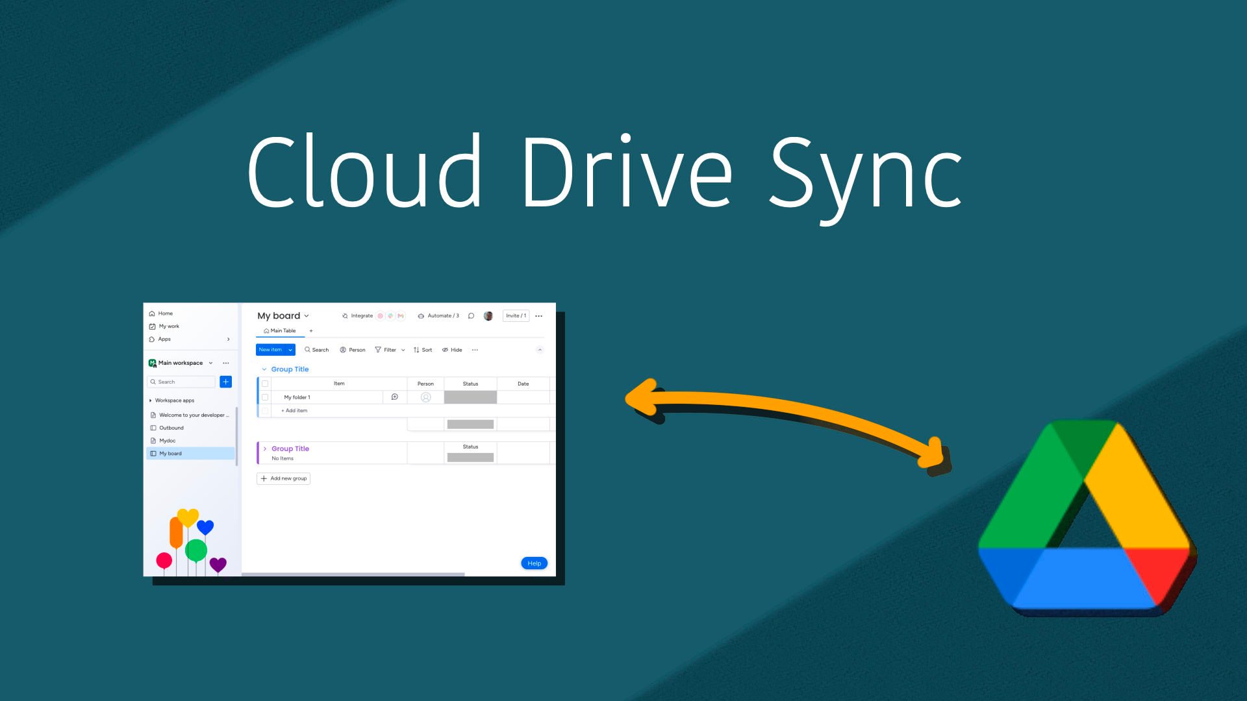Tick the select-all header checkbox
This screenshot has height=701, width=1247.
(265, 384)
